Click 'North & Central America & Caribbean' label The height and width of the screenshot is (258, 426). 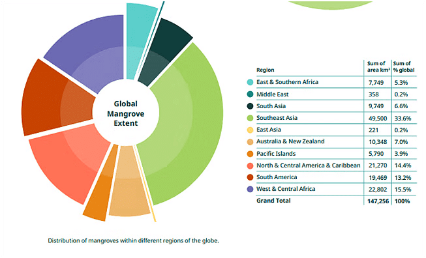308,165
